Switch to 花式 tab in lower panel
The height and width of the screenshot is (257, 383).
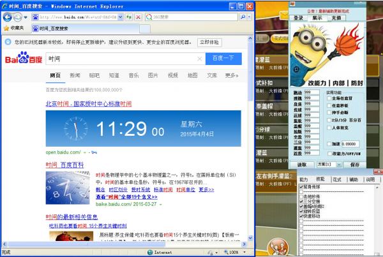(x=337, y=180)
